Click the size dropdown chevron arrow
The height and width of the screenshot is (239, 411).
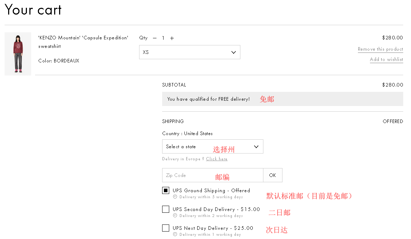click(233, 52)
